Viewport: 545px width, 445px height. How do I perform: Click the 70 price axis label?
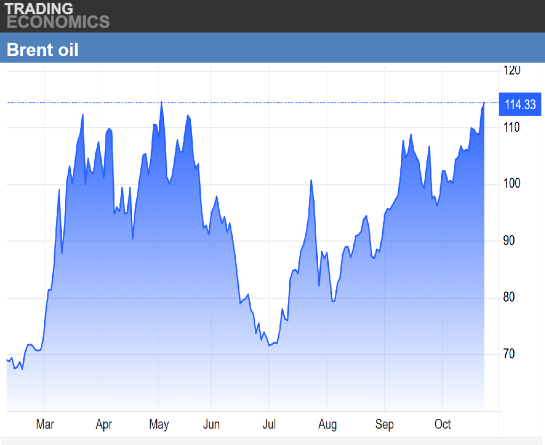[x=509, y=354]
